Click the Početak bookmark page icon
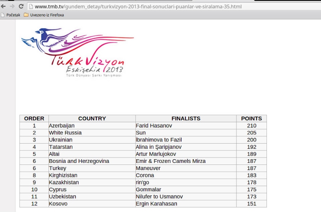The height and width of the screenshot is (212, 321). [3, 15]
